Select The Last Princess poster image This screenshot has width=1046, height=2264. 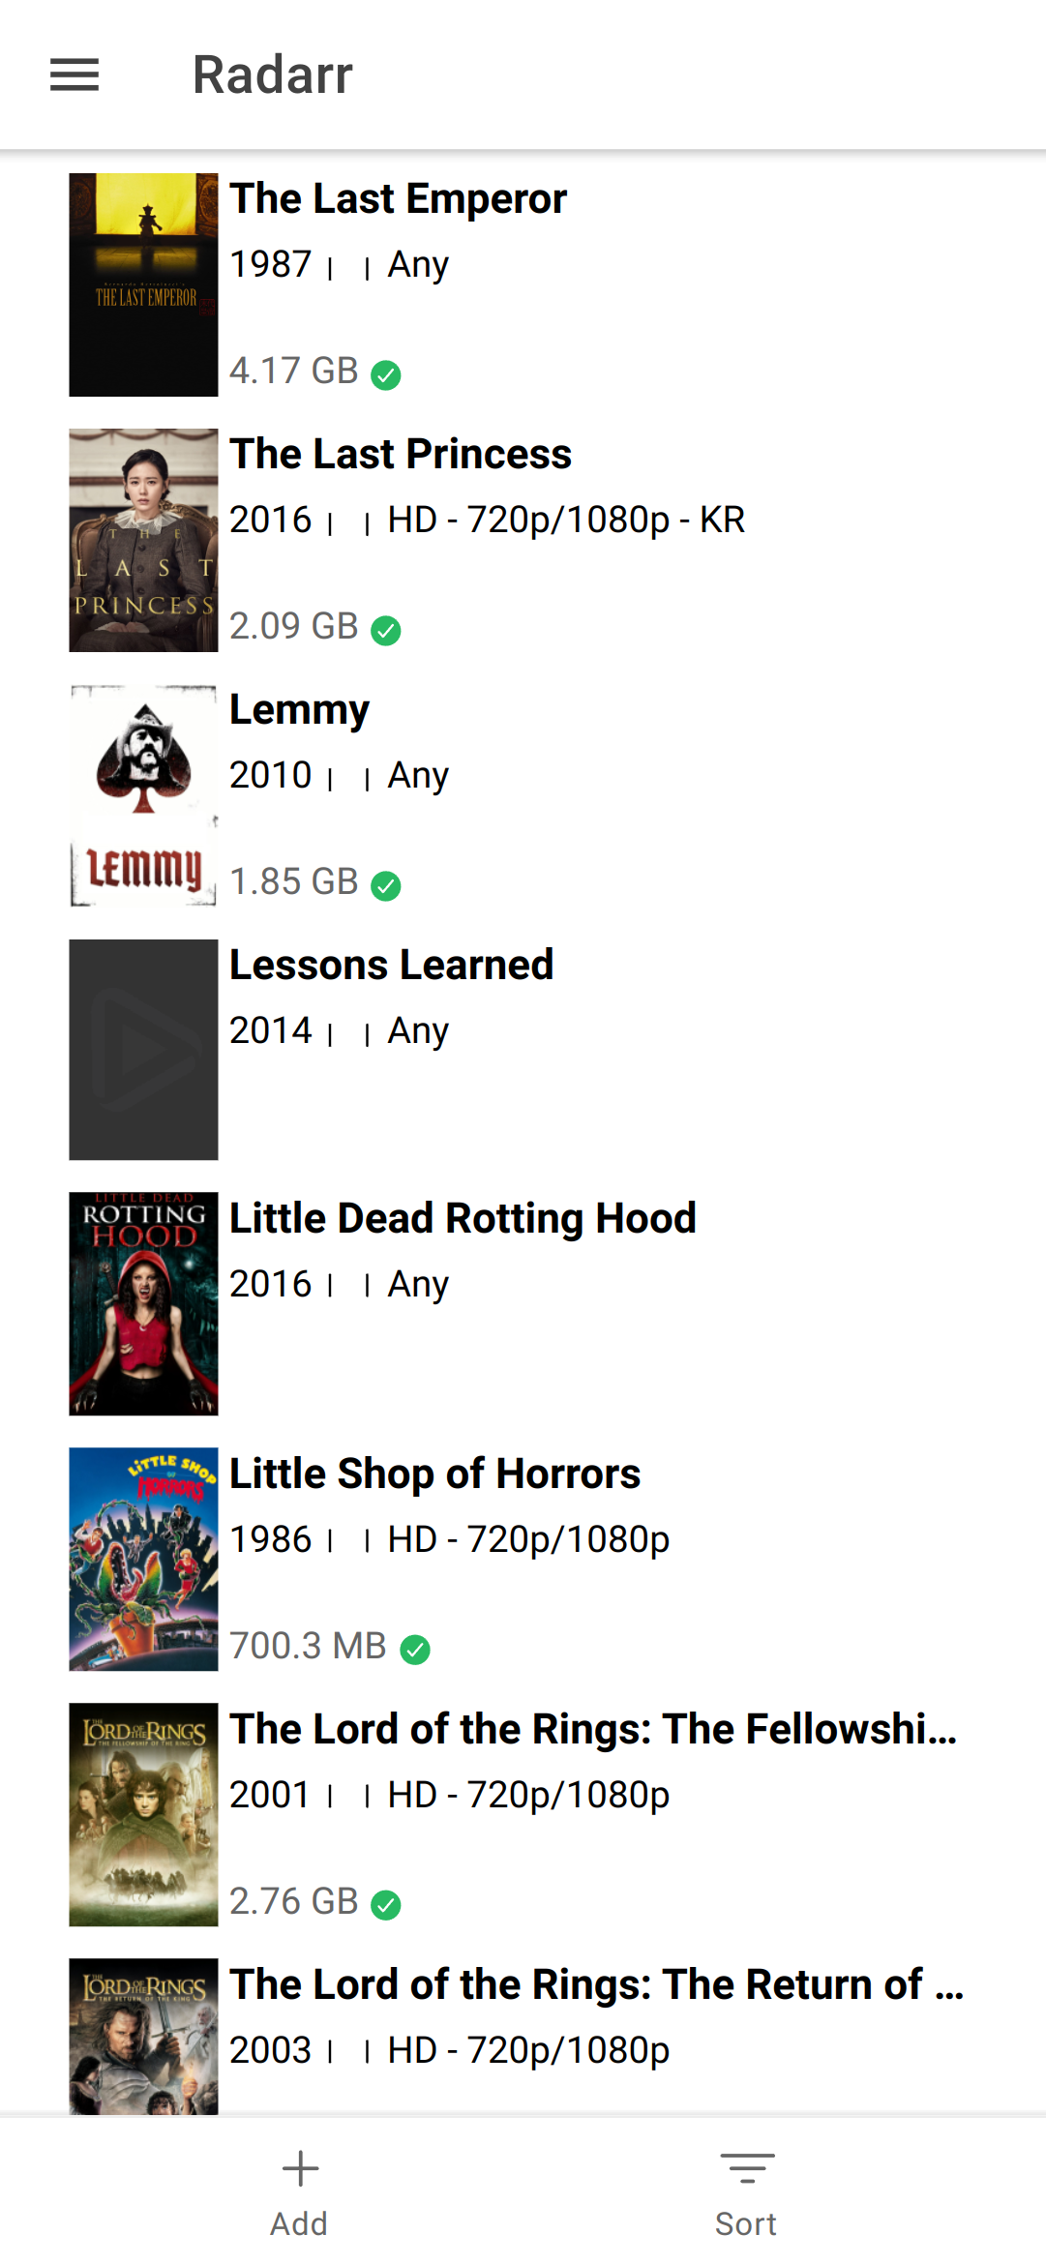(143, 540)
